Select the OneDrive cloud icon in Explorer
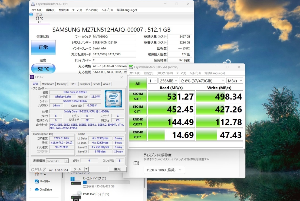This screenshot has height=201, width=300. point(37,190)
